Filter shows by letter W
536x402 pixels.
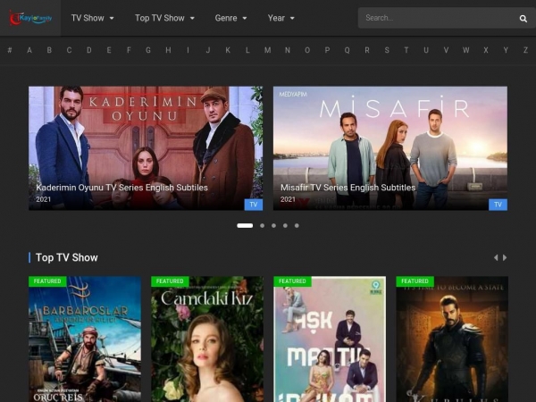tap(466, 50)
